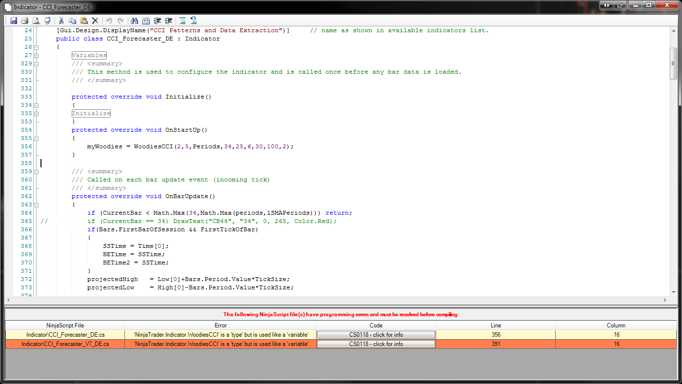This screenshot has width=682, height=384.
Task: Open Find with the binoculars icon
Action: [x=135, y=20]
